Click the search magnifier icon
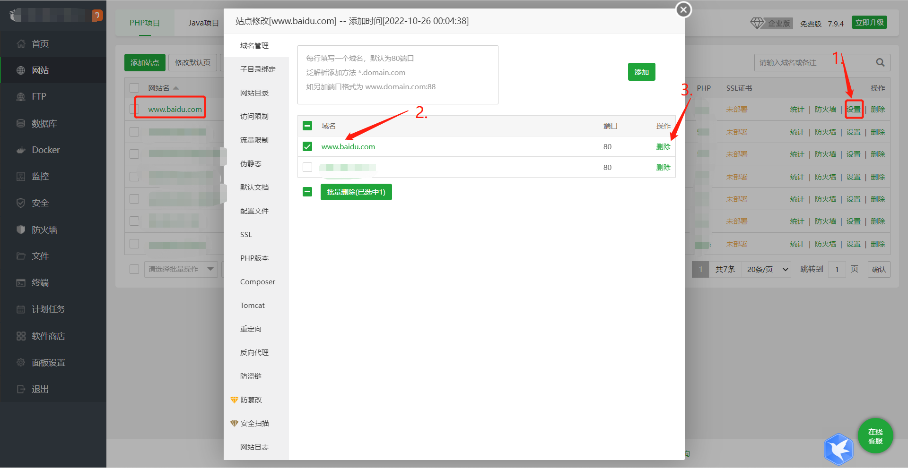Image resolution: width=908 pixels, height=468 pixels. point(880,62)
